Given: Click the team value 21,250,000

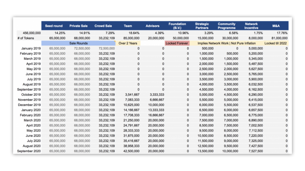Looking at the screenshot, I should click(x=131, y=120).
